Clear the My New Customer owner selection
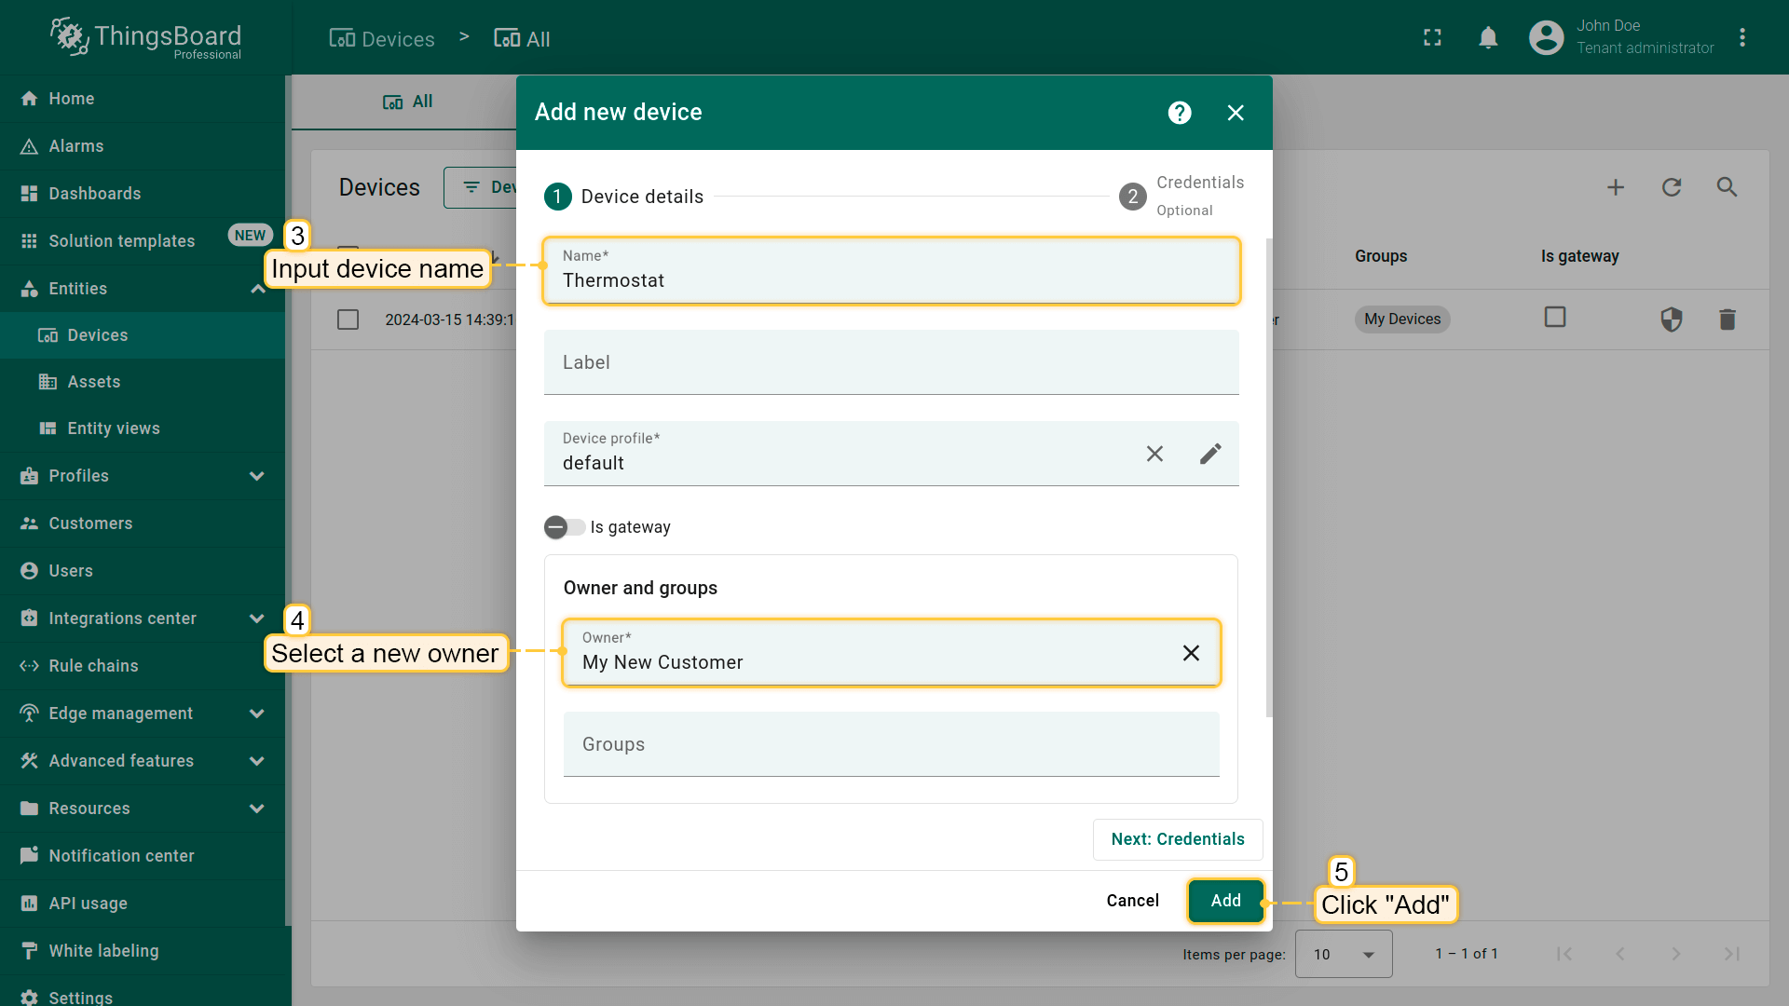 1191,653
